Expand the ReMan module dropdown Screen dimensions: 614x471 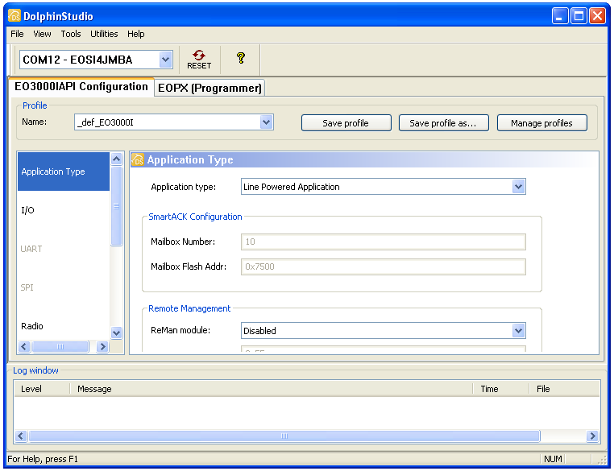coord(518,331)
